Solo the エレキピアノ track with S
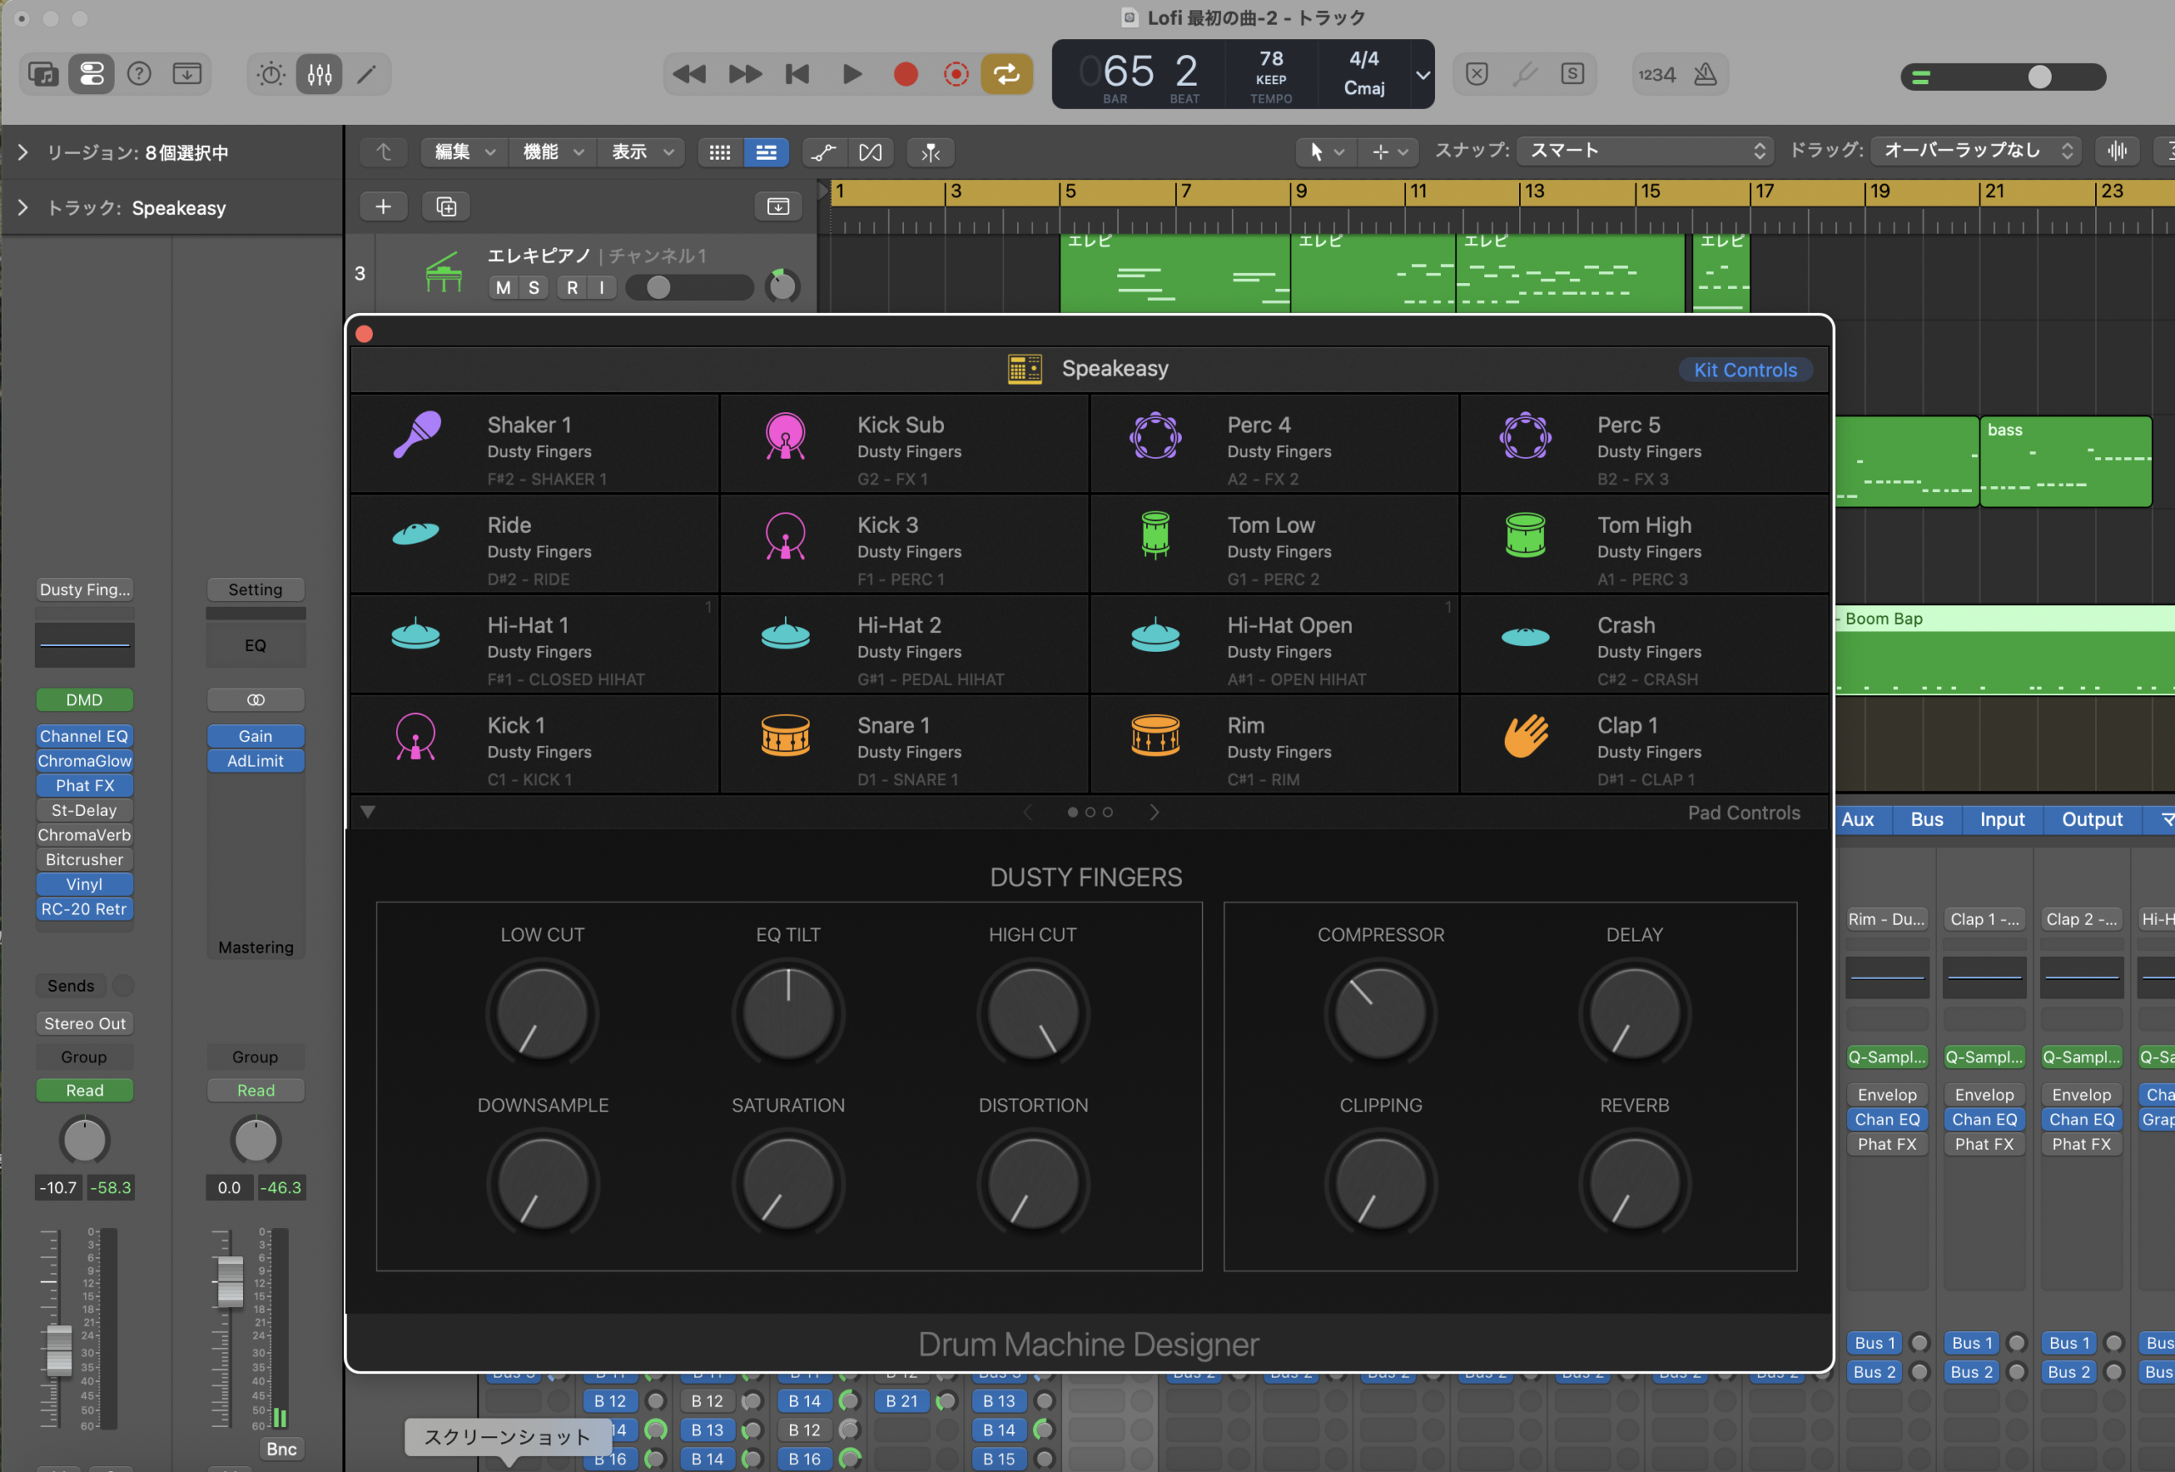The width and height of the screenshot is (2175, 1472). coord(534,287)
